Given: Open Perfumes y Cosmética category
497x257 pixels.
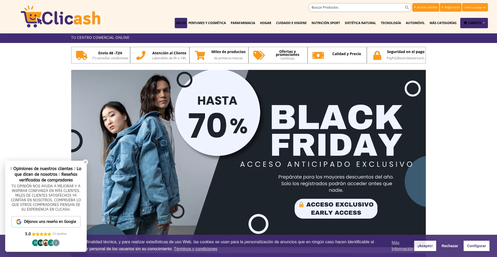Looking at the screenshot, I should tap(207, 23).
